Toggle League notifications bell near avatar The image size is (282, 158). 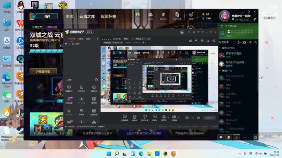click(255, 19)
